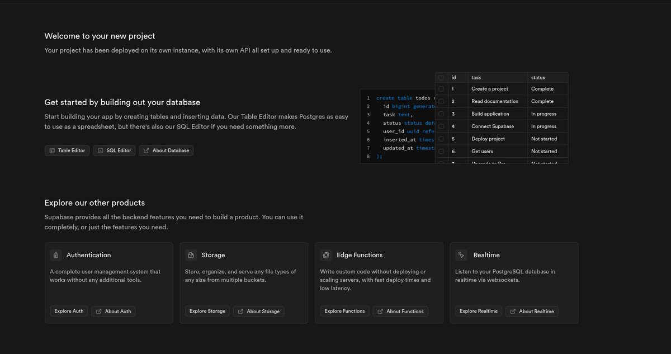
Task: Click the 'create table todos' code line
Action: [x=405, y=98]
